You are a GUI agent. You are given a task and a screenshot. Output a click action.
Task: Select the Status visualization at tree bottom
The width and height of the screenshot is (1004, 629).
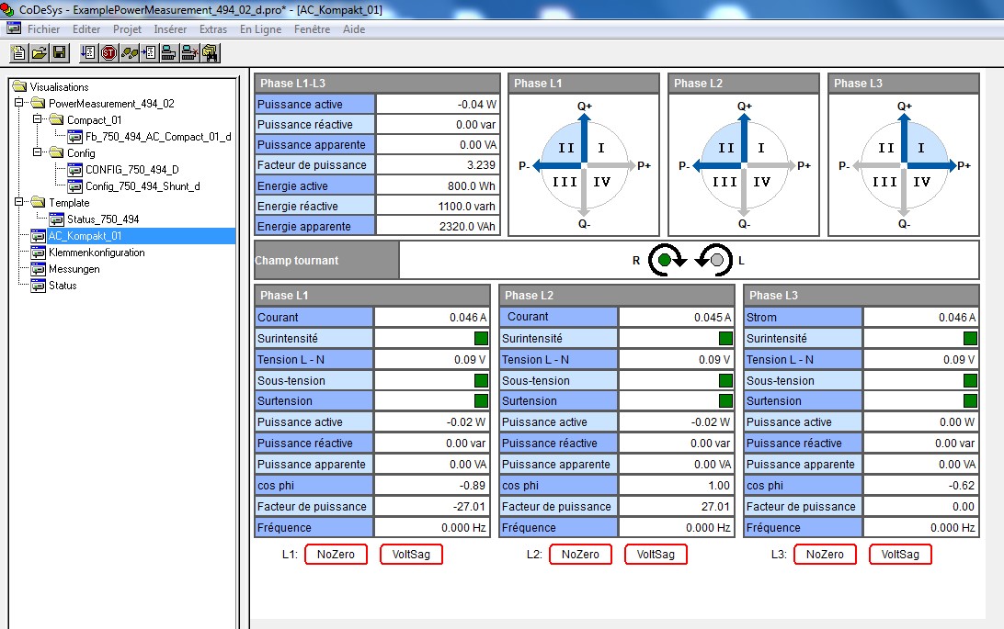click(63, 286)
